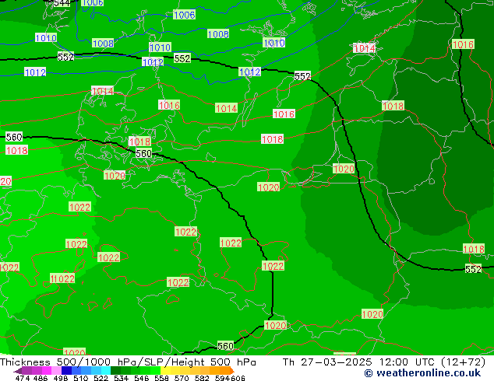
Task: Click the 594606 legend value
Action: [x=230, y=378]
